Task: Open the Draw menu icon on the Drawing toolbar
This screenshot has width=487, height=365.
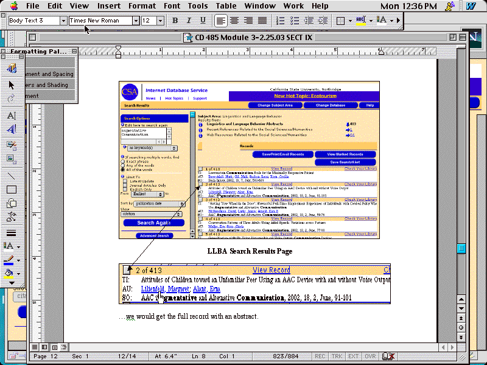Action: pos(12,68)
